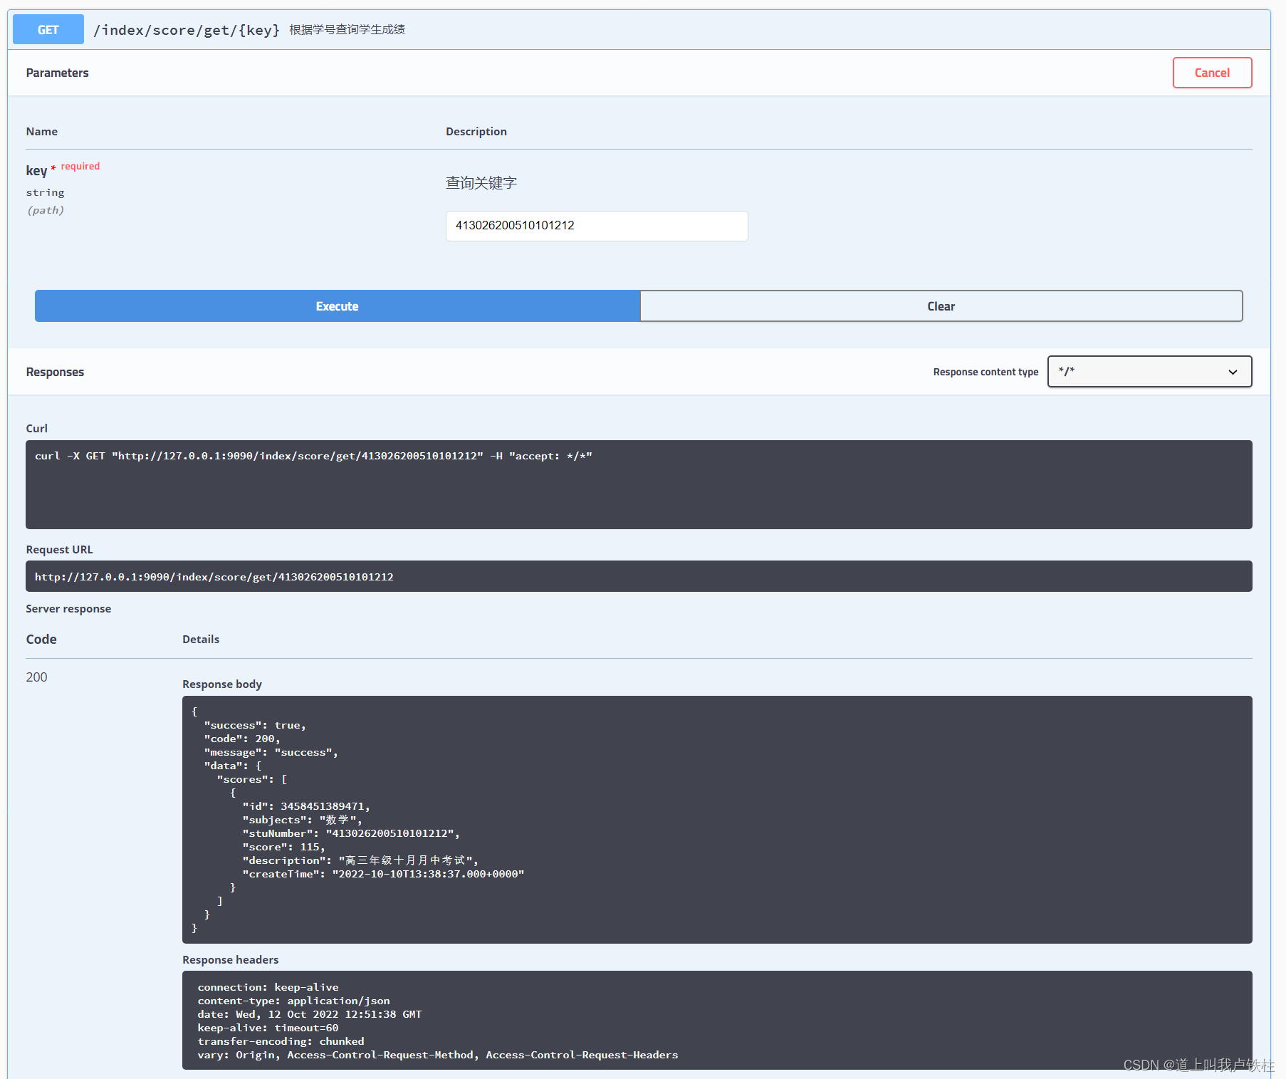This screenshot has width=1286, height=1079.
Task: Click the vary: Origin header line
Action: (x=437, y=1055)
